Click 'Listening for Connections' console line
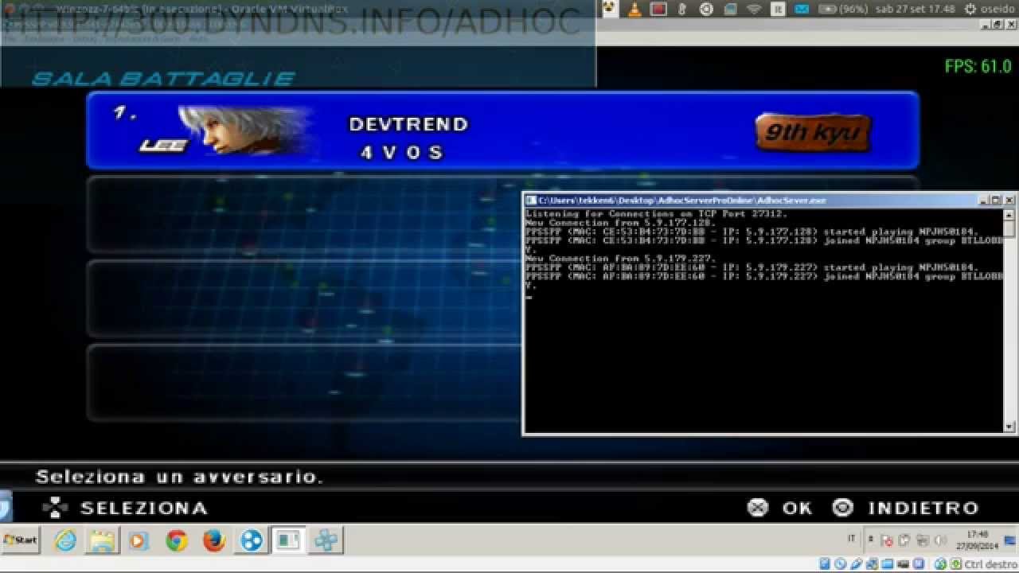The width and height of the screenshot is (1019, 573). tap(657, 214)
